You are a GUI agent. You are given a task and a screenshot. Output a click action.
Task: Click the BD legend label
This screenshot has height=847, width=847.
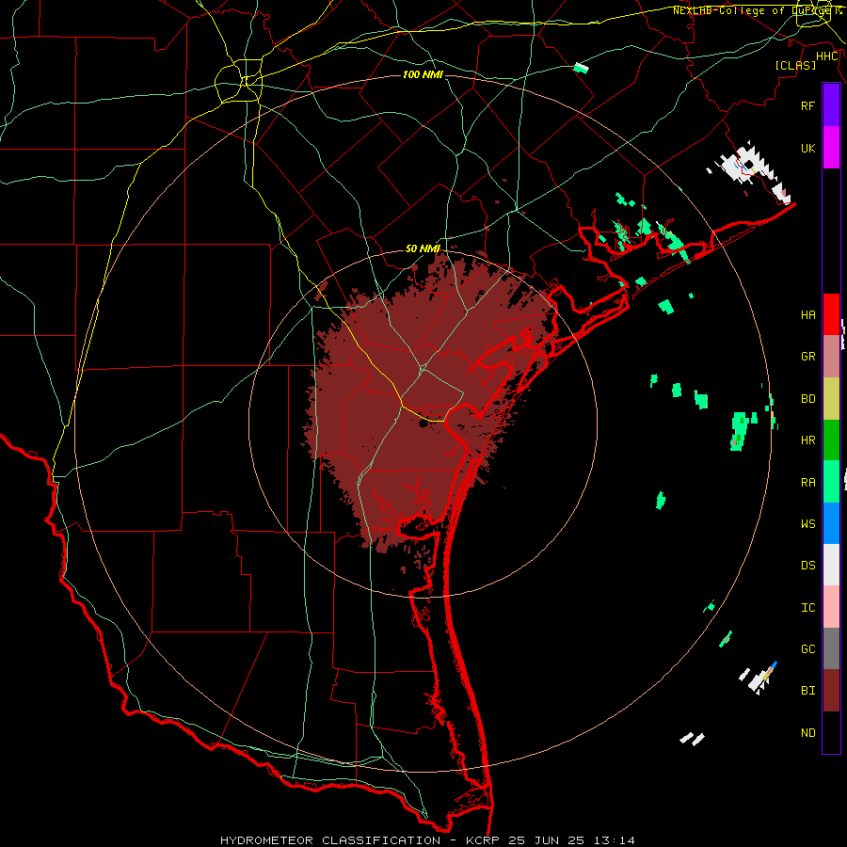[807, 399]
